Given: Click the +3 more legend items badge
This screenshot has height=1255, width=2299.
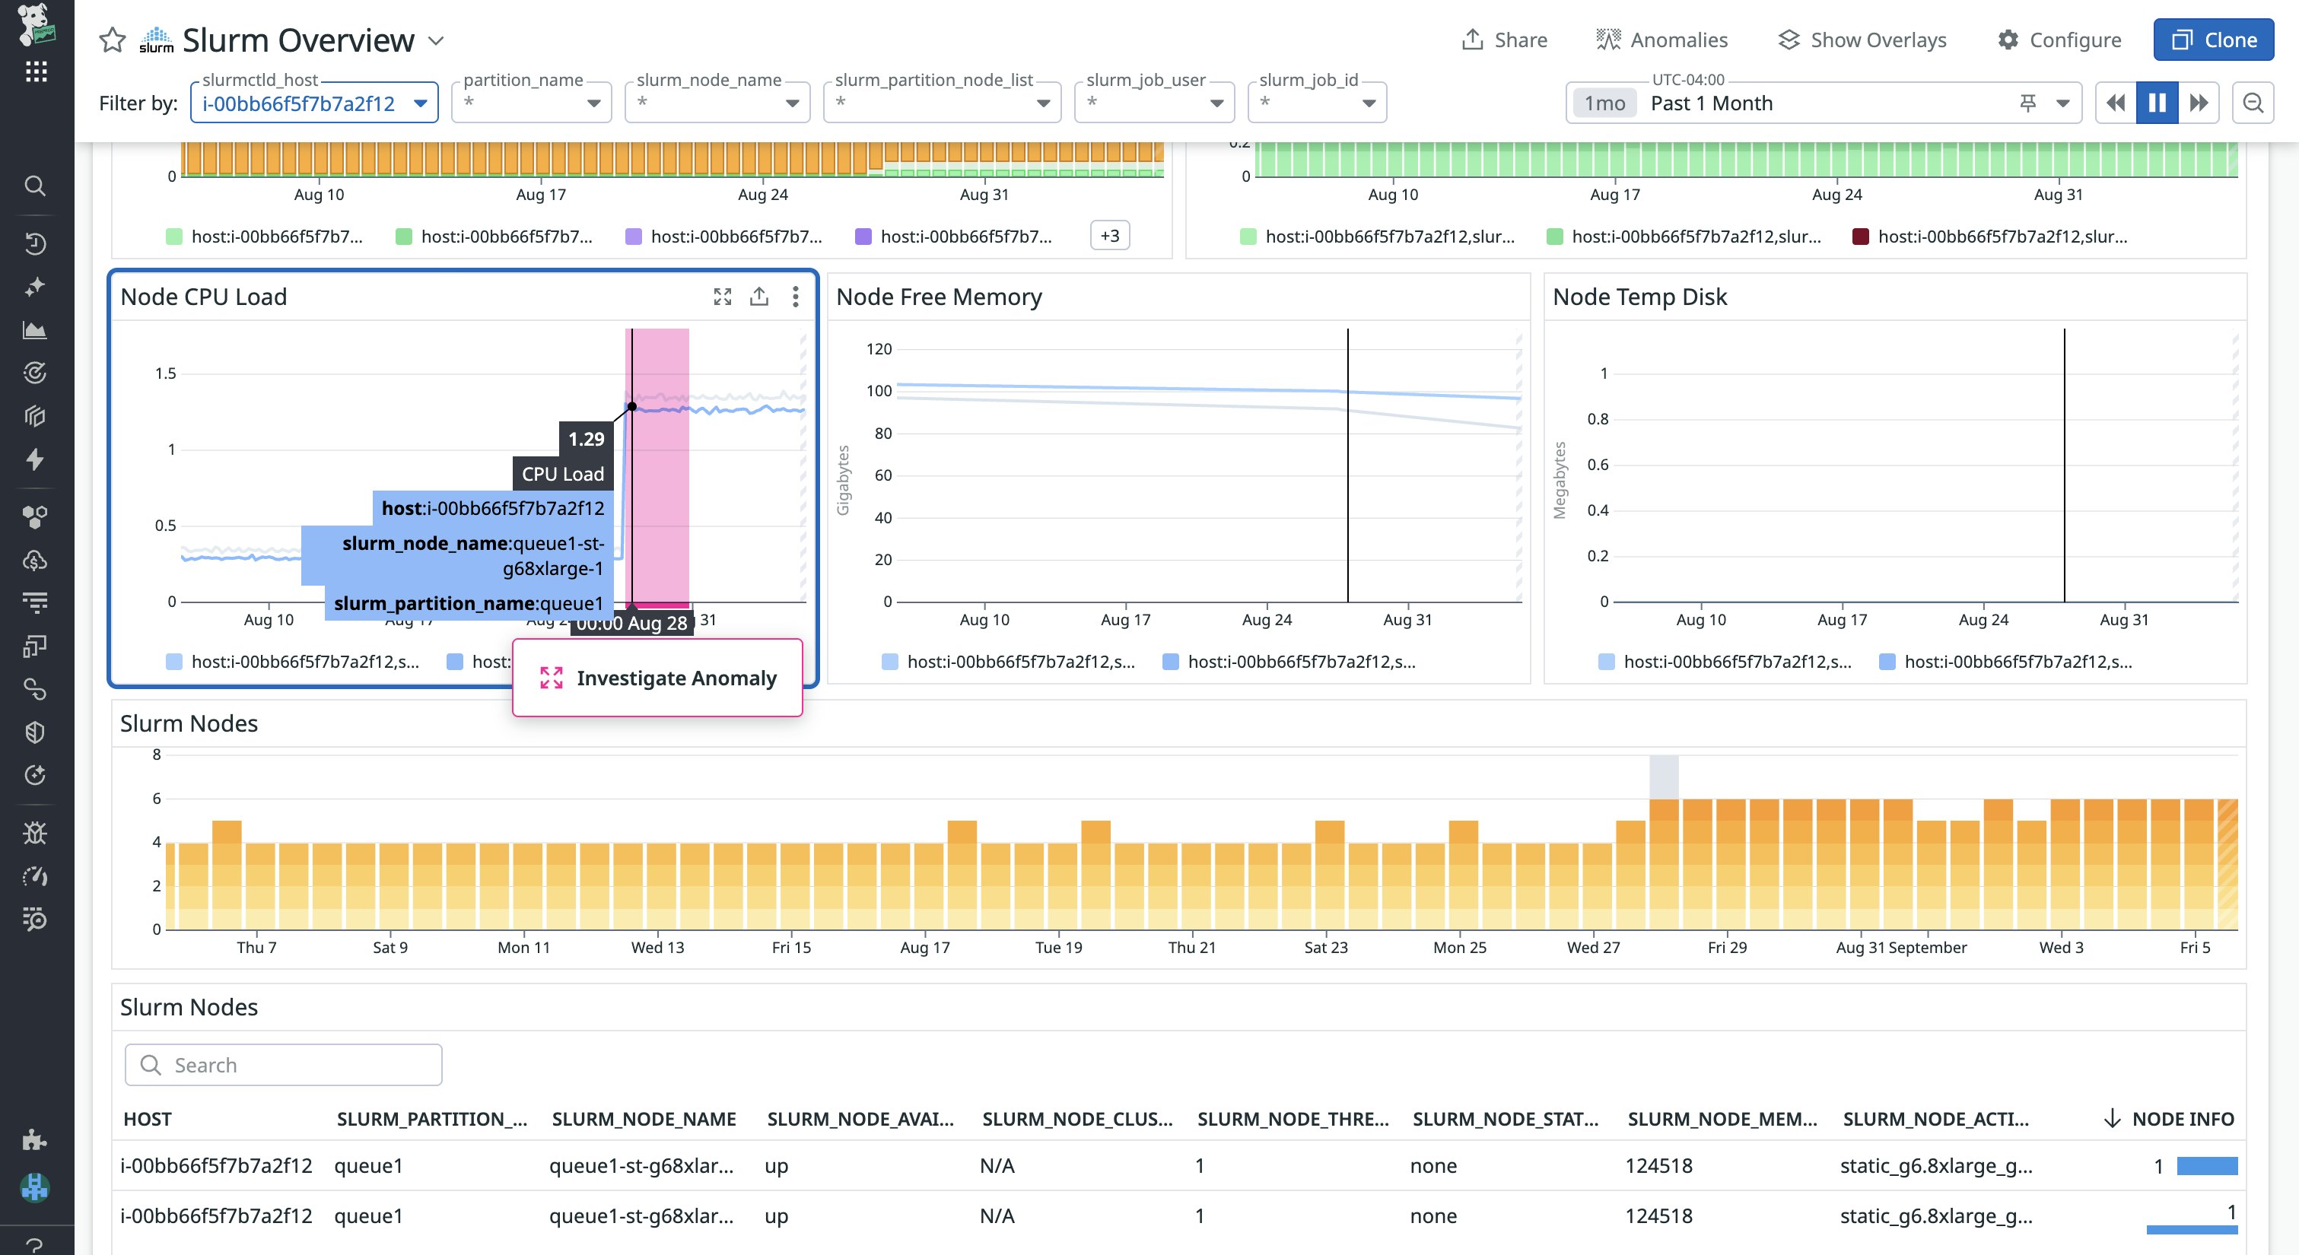Looking at the screenshot, I should point(1109,236).
